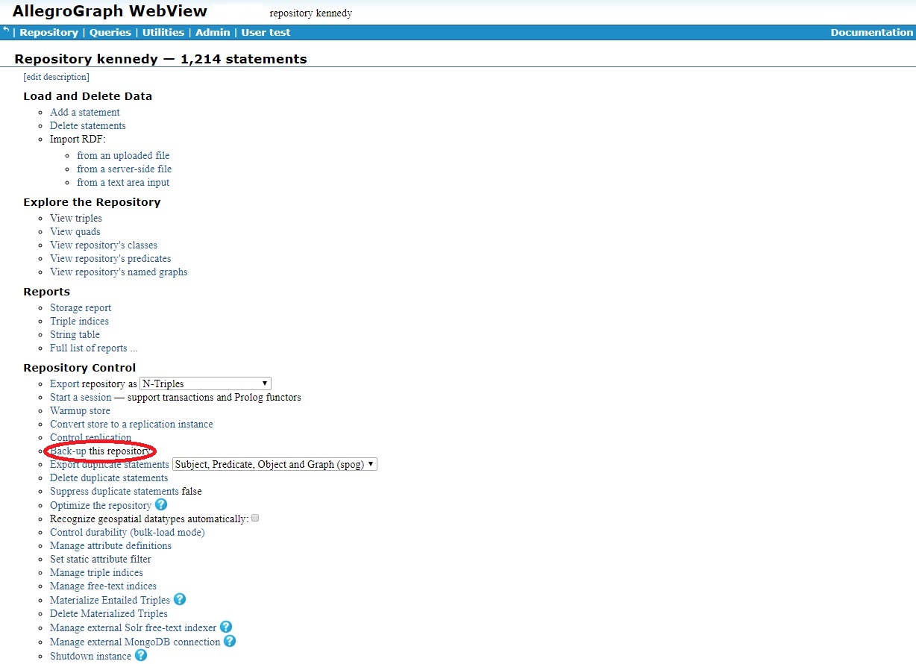916x664 pixels.
Task: Open the duplicate statements dropdown showing spog
Action: pyautogui.click(x=273, y=463)
